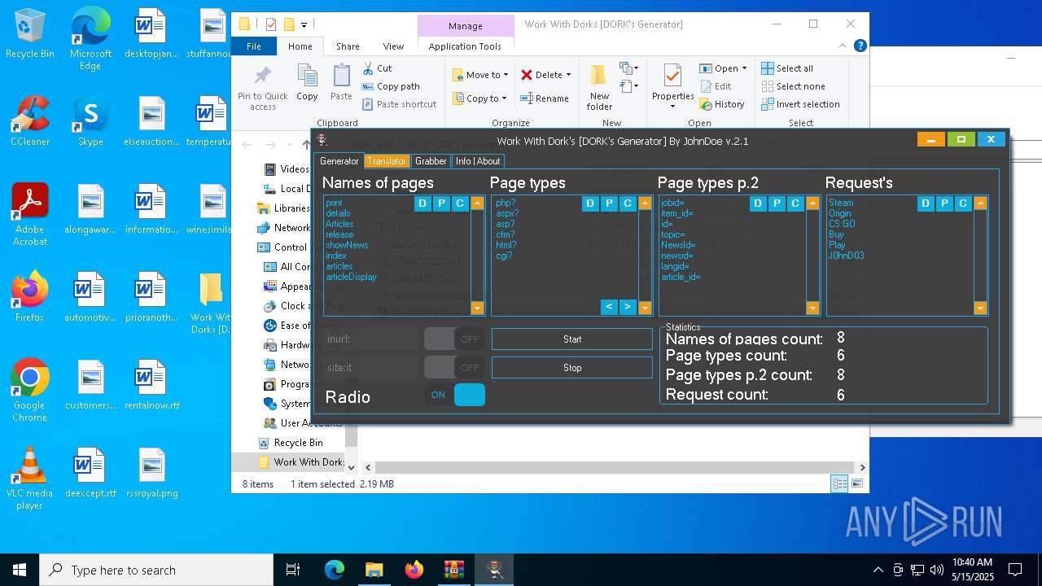The image size is (1042, 586).
Task: Click Select none in Explorer ribbon
Action: (x=793, y=86)
